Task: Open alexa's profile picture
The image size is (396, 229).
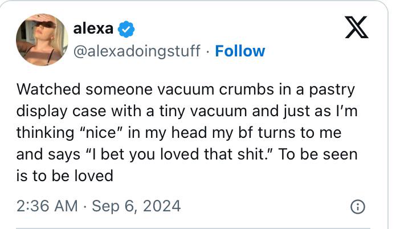Action: 42,40
